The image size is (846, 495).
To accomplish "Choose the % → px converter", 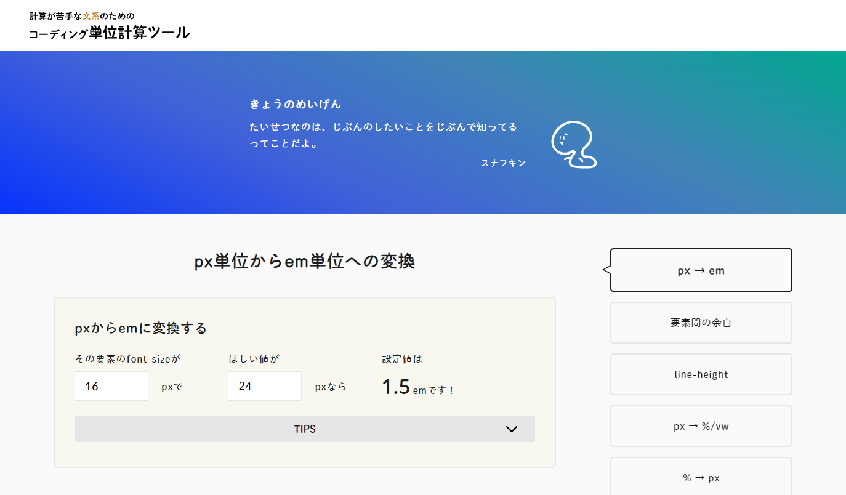I will tap(701, 478).
